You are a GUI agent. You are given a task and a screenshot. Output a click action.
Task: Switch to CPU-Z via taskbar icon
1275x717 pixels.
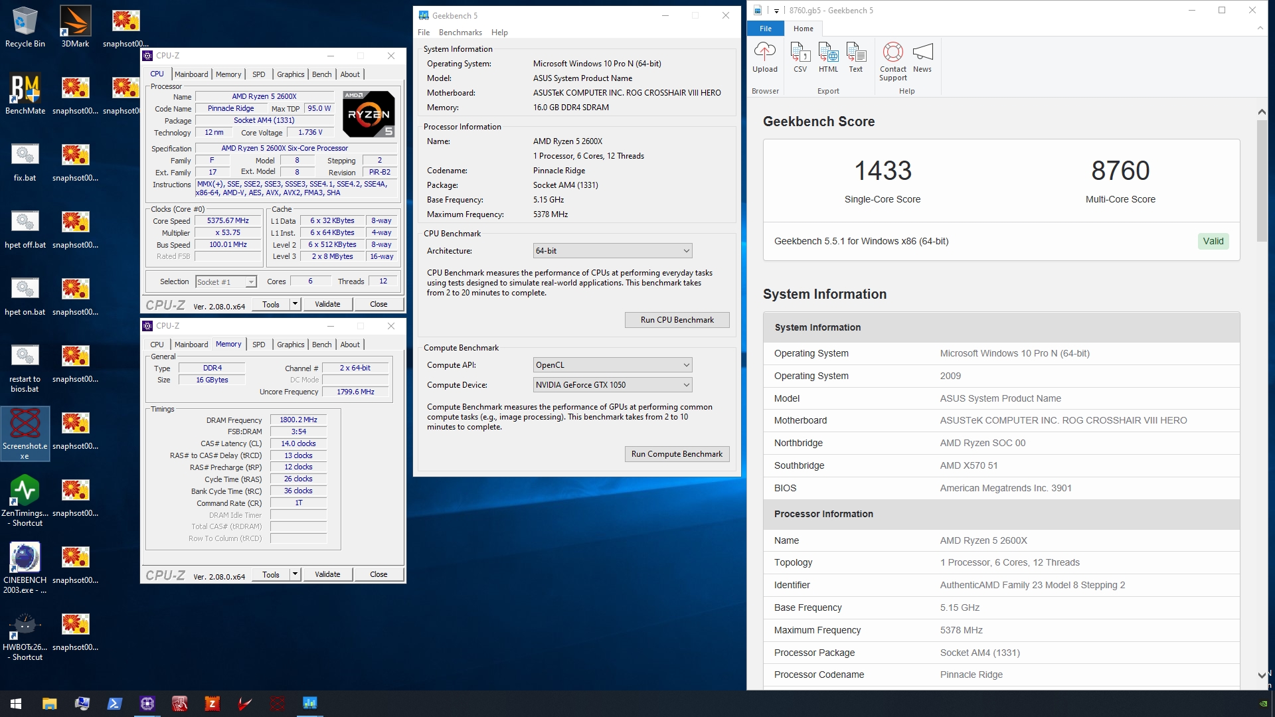click(x=147, y=704)
